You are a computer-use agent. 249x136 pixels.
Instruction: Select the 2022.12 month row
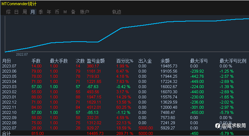(125, 102)
